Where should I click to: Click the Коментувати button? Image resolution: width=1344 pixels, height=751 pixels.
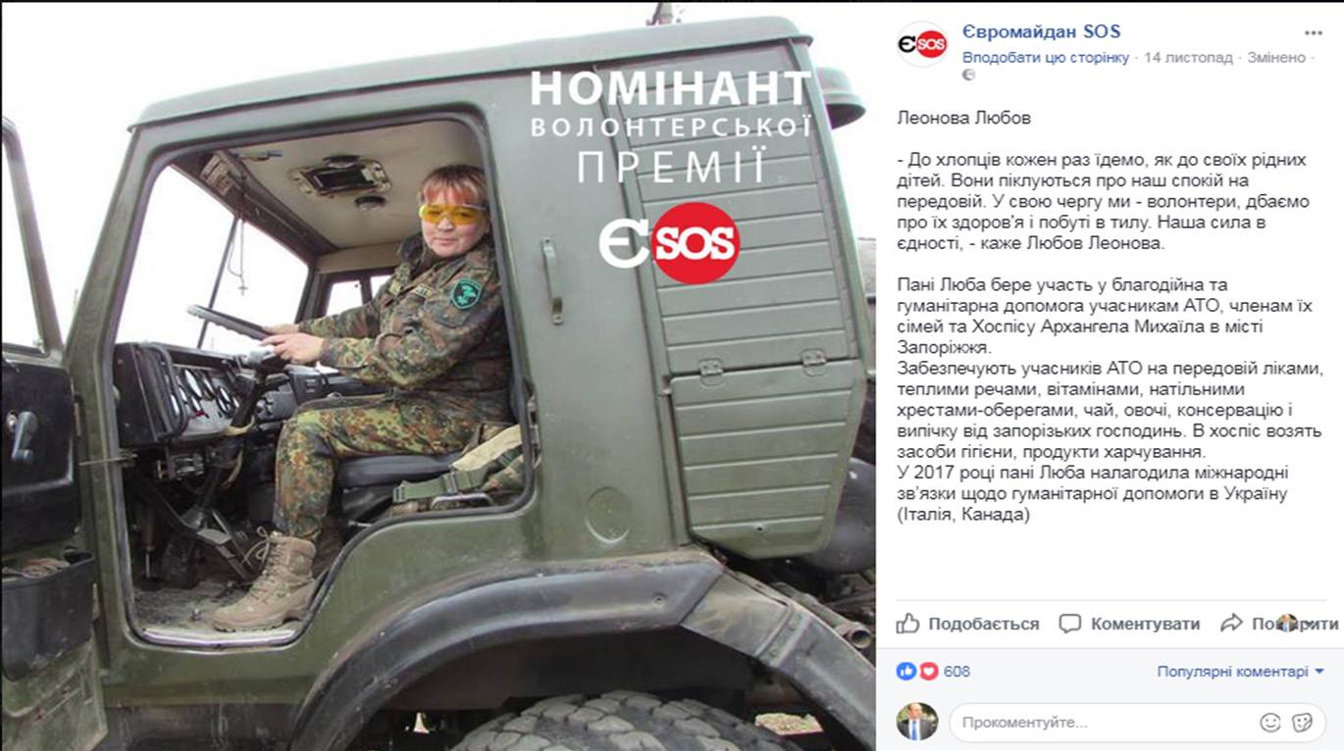(1130, 624)
